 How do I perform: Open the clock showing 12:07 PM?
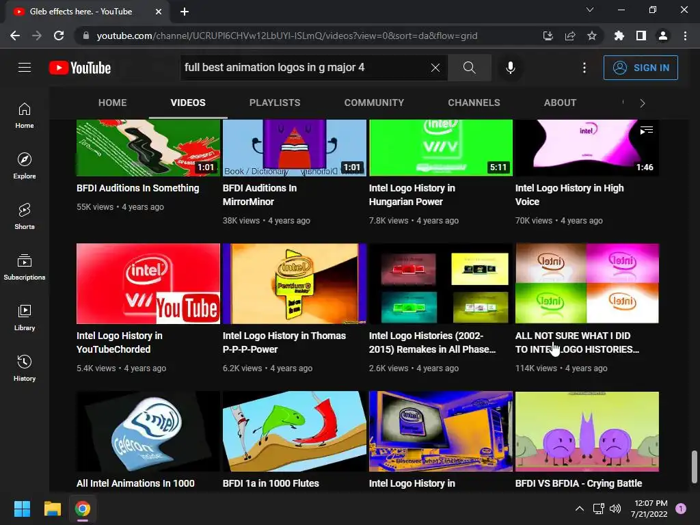tap(649, 509)
